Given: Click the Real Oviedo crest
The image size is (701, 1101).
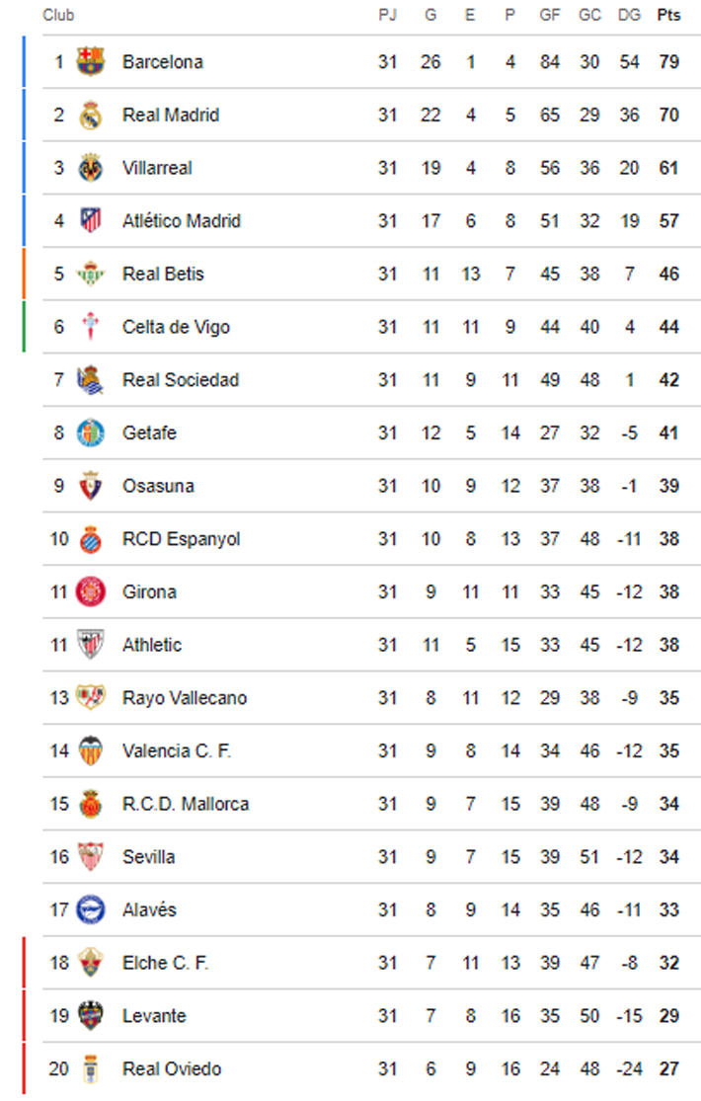Looking at the screenshot, I should click(91, 1068).
